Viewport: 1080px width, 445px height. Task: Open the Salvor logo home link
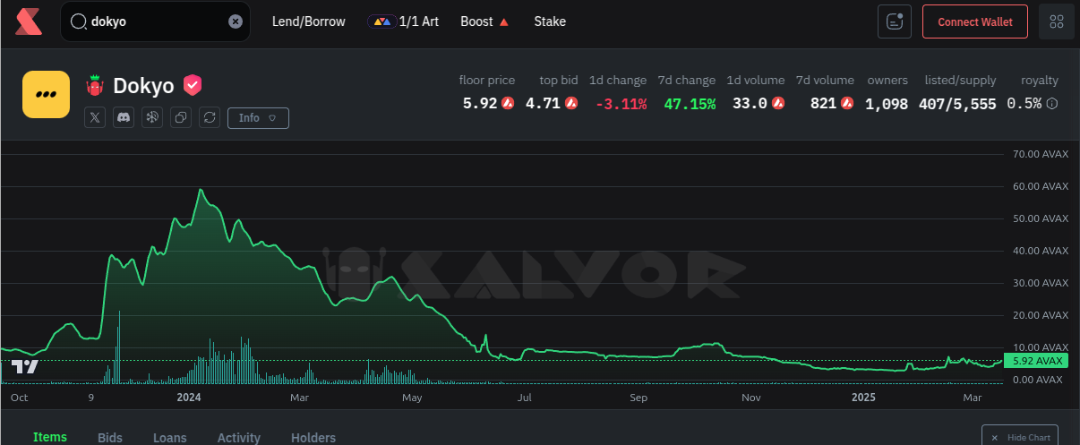click(29, 21)
